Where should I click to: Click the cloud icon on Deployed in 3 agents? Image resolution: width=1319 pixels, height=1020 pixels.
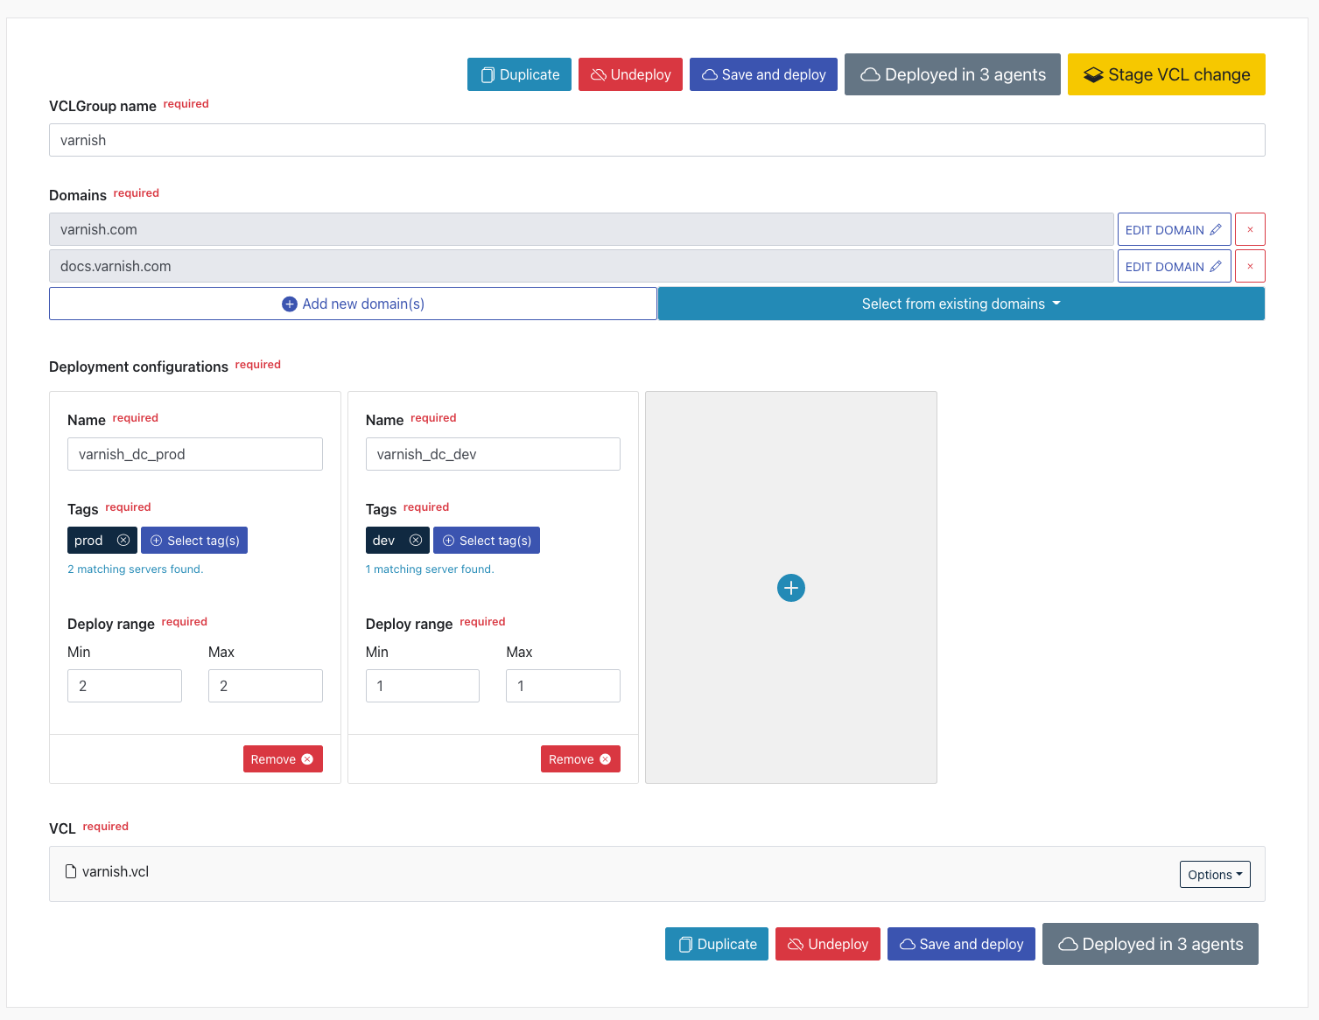[871, 74]
